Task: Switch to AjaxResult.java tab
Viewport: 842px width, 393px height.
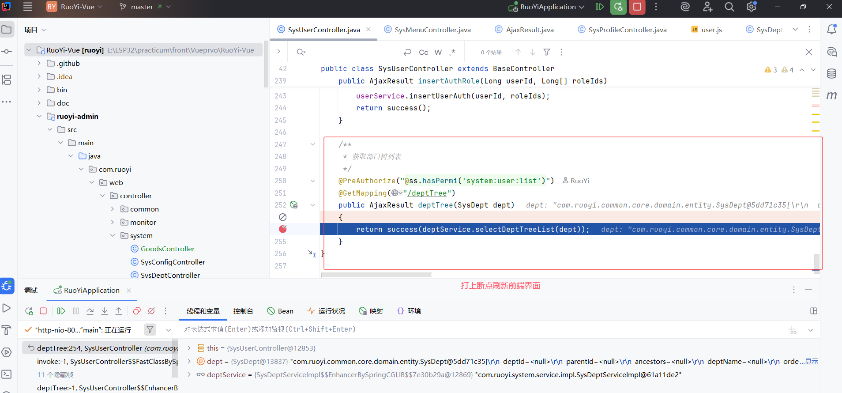Action: pos(524,30)
